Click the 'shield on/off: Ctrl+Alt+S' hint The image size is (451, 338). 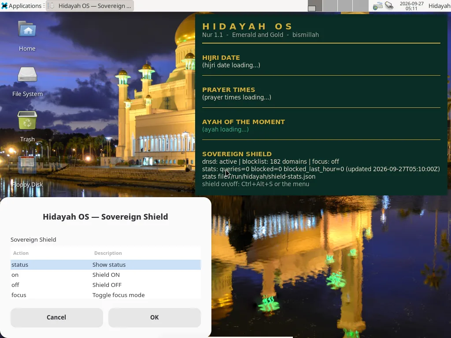click(x=255, y=184)
